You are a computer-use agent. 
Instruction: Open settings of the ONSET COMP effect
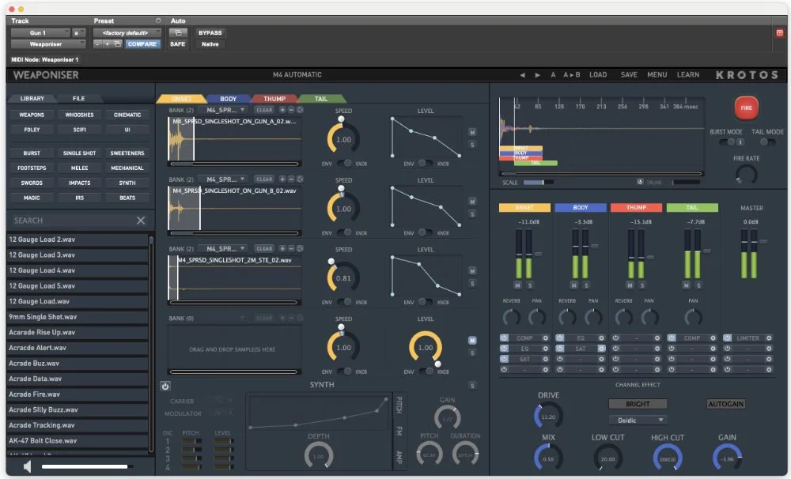(545, 338)
